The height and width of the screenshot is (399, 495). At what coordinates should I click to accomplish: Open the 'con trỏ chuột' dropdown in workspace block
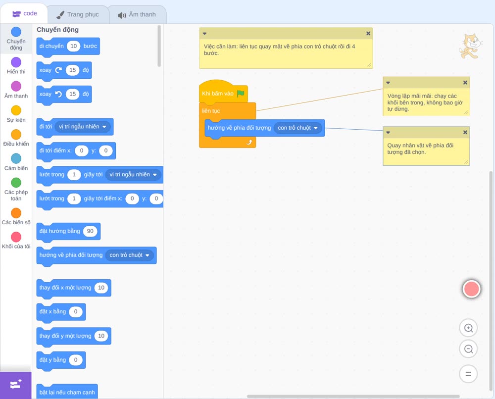pos(297,128)
